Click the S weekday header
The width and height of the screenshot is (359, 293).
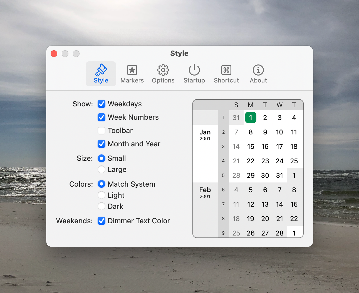tap(236, 105)
